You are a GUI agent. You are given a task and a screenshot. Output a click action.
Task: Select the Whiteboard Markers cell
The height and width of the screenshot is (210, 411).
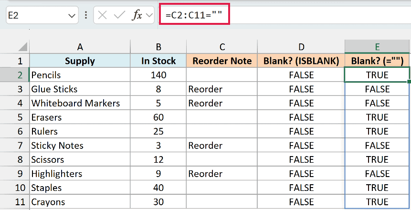click(x=80, y=103)
